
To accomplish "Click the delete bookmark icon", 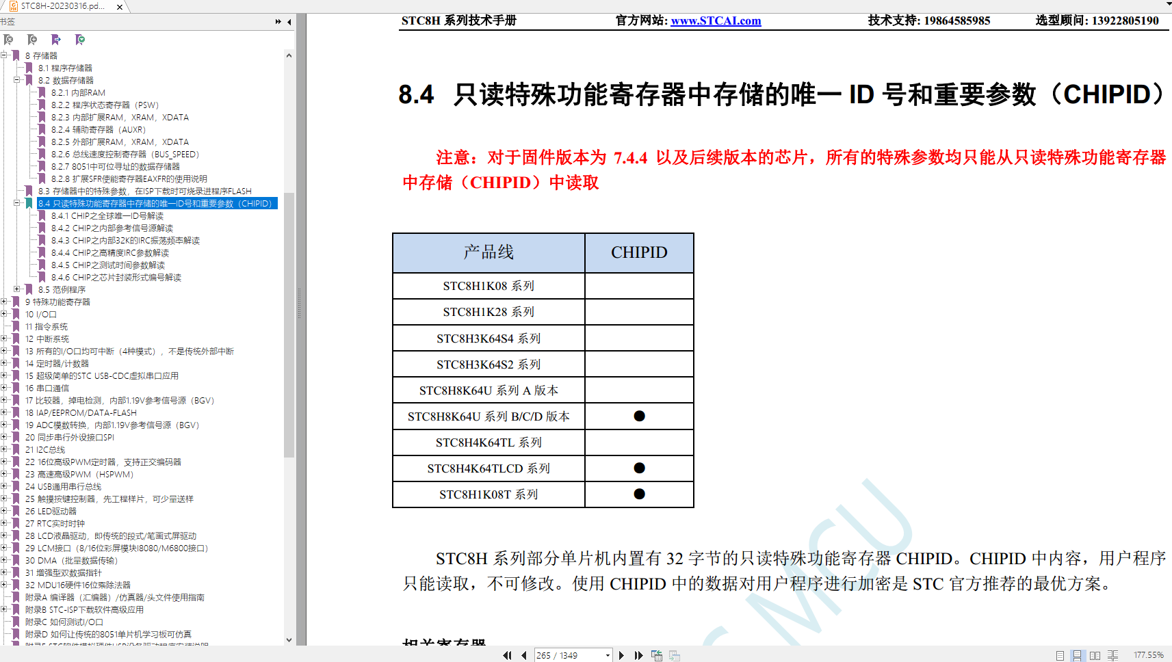I will [9, 40].
